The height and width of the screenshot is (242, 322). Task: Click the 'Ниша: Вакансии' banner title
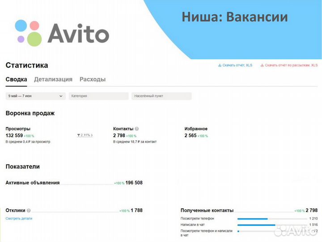pyautogui.click(x=235, y=17)
